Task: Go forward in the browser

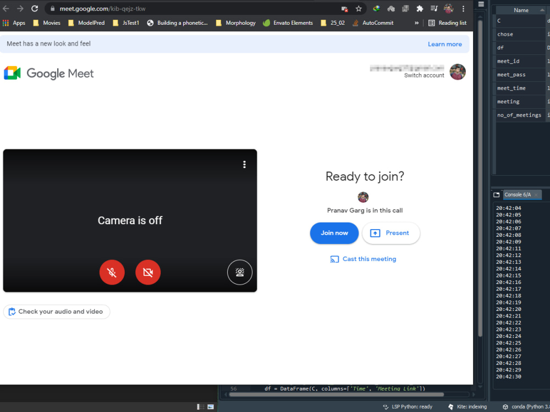Action: point(20,8)
